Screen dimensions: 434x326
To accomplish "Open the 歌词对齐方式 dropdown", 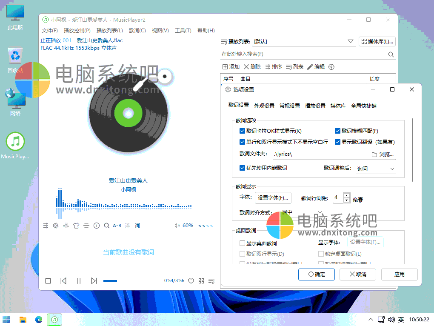I will click(301, 212).
